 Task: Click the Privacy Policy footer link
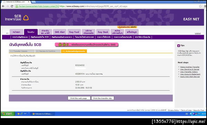pyautogui.click(x=173, y=110)
